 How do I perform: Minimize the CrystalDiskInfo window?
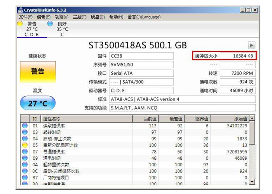point(242,10)
